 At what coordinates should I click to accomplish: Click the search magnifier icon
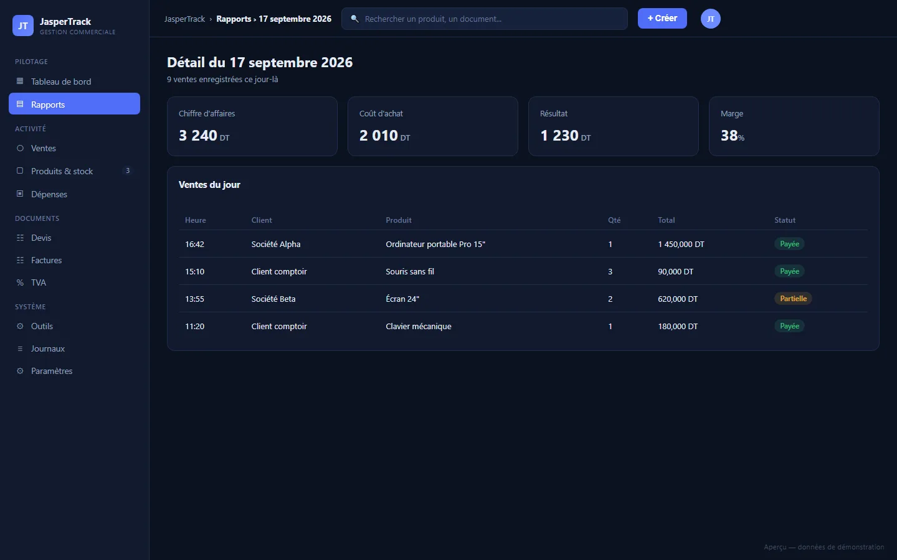point(354,19)
